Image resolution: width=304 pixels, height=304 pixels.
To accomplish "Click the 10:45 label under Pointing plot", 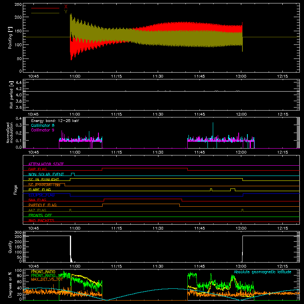I will point(33,76).
